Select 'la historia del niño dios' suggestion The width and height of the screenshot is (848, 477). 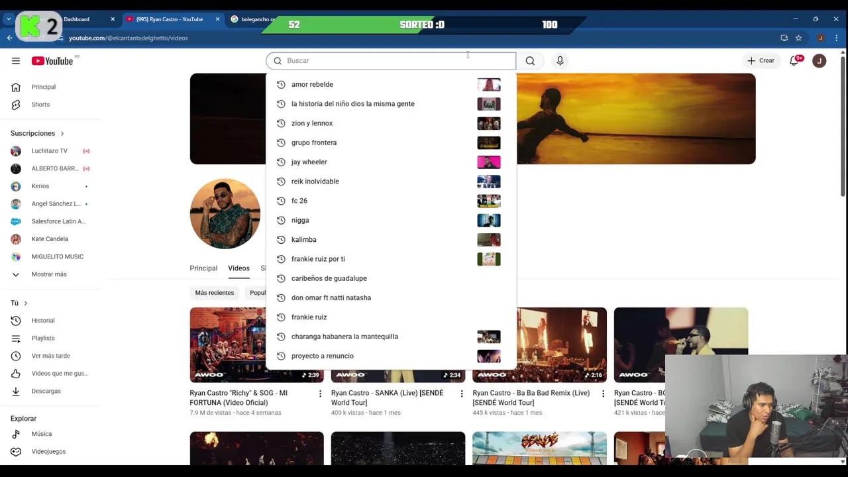coord(391,104)
